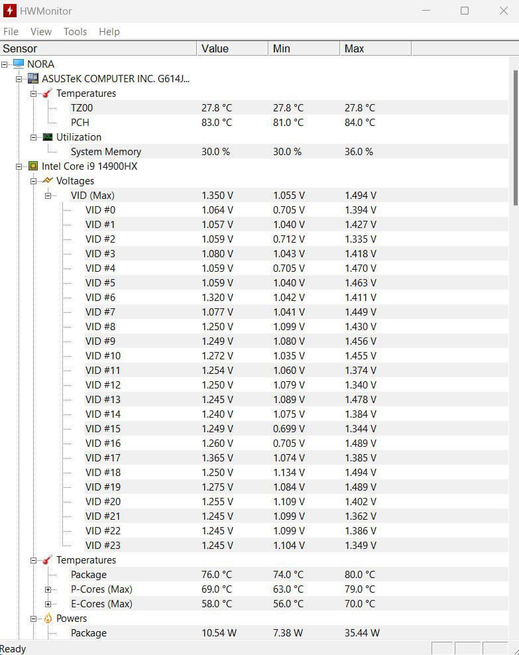Collapse the NORA root node

(x=4, y=64)
